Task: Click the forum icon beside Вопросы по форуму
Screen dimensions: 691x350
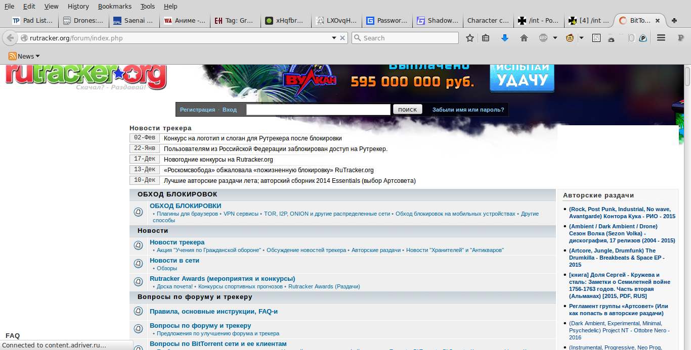Action: [138, 329]
